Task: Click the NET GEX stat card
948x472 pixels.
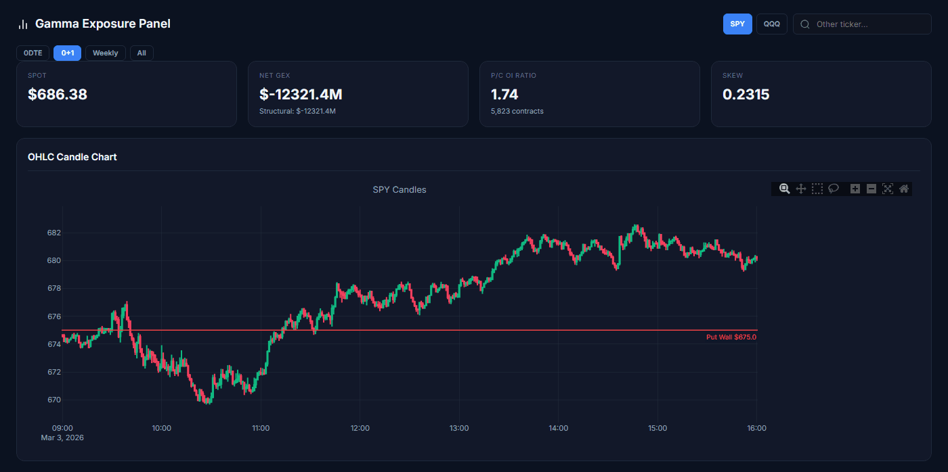Action: (x=358, y=94)
